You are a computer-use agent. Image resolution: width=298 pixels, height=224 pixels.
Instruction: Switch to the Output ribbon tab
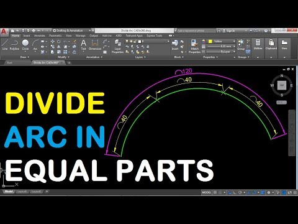pos(94,35)
